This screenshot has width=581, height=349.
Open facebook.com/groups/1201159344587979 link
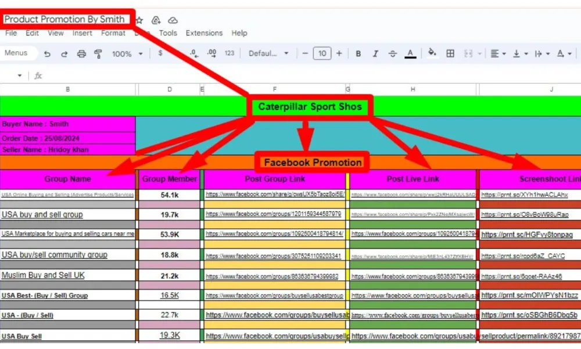tap(274, 214)
